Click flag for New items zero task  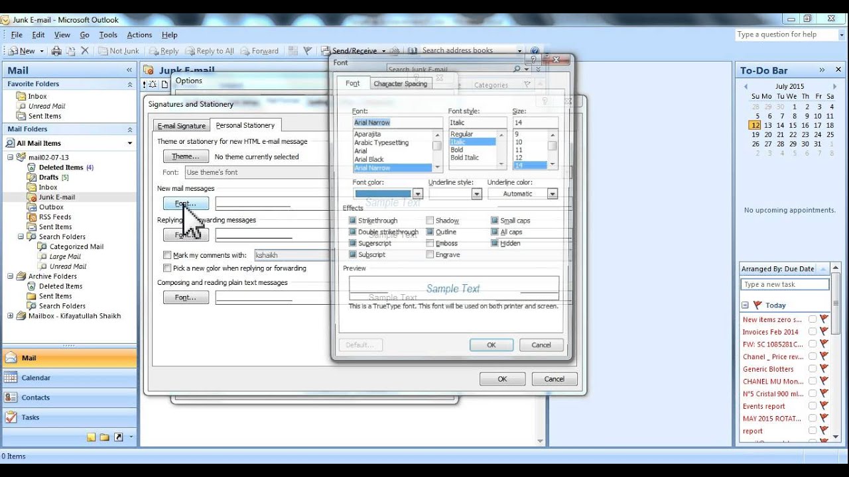pos(824,319)
